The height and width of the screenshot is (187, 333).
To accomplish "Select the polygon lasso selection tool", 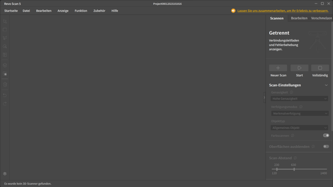I will click(x=5, y=38).
